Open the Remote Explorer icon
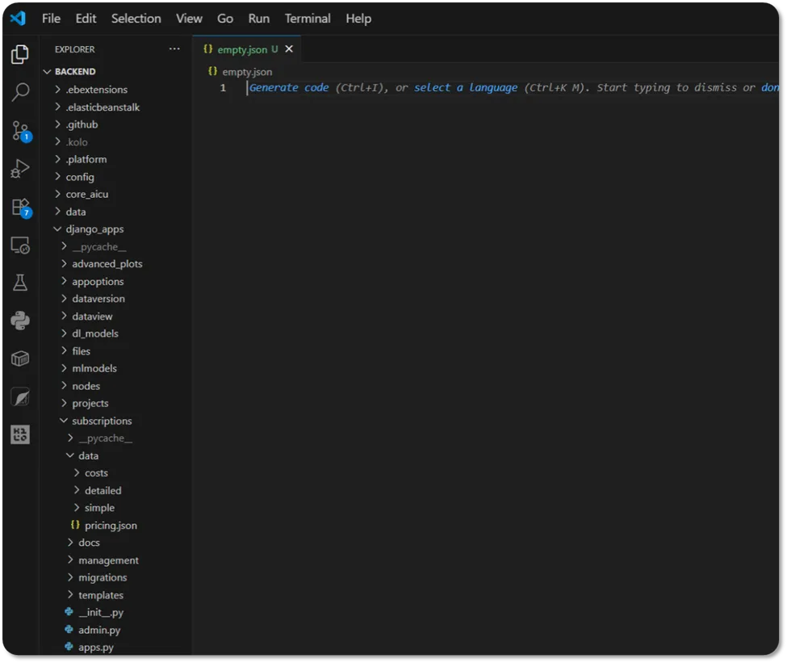Image resolution: width=787 pixels, height=663 pixels. pos(20,245)
